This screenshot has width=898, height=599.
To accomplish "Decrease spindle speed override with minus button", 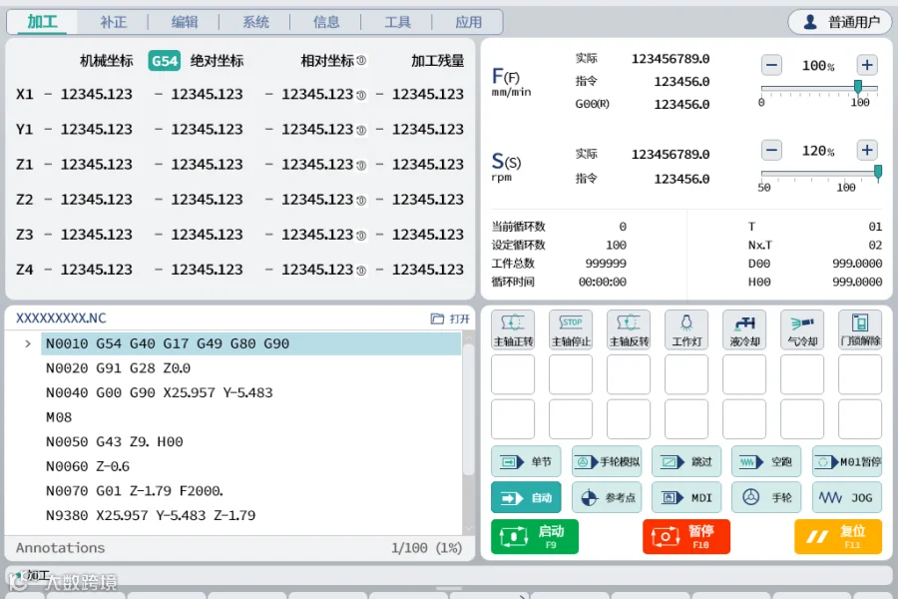I will pos(771,150).
